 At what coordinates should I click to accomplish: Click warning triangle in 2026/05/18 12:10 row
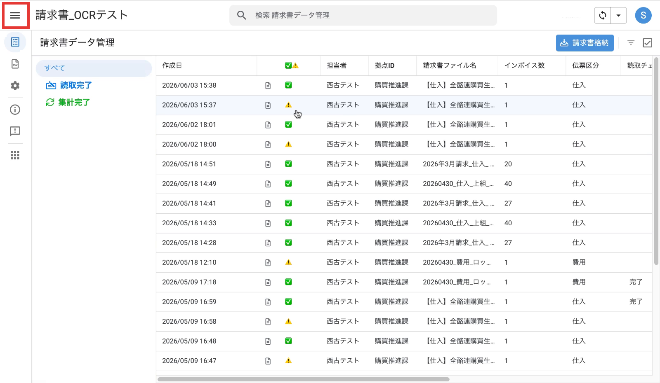click(288, 262)
